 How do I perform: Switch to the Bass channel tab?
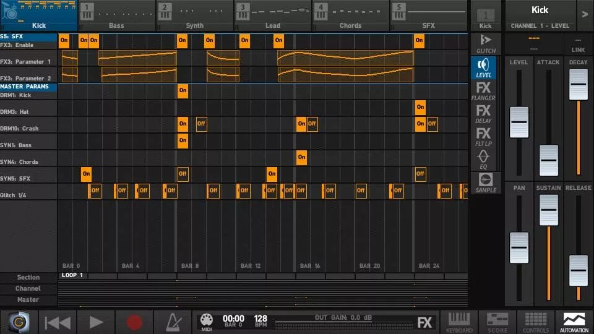[117, 15]
